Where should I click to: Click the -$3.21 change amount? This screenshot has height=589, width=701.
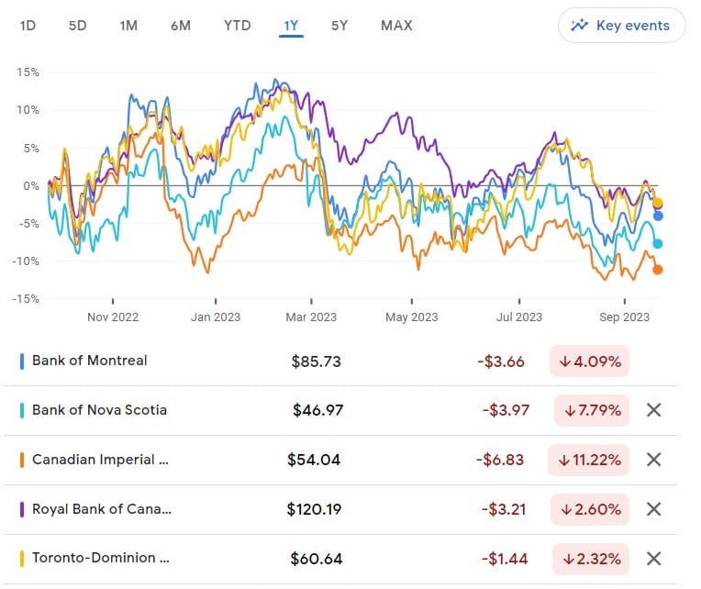pyautogui.click(x=504, y=509)
